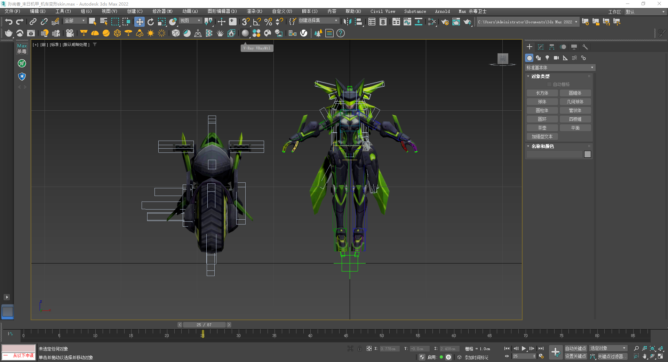Open the Hierarchy panel tab icon
This screenshot has width=668, height=362.
pyautogui.click(x=552, y=47)
